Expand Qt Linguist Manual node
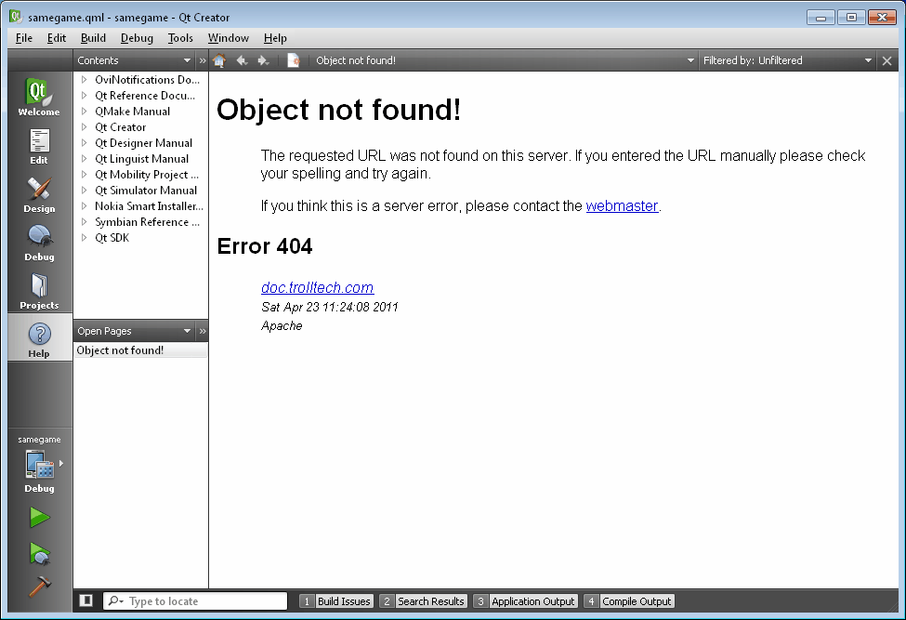Viewport: 906px width, 620px height. pyautogui.click(x=84, y=158)
